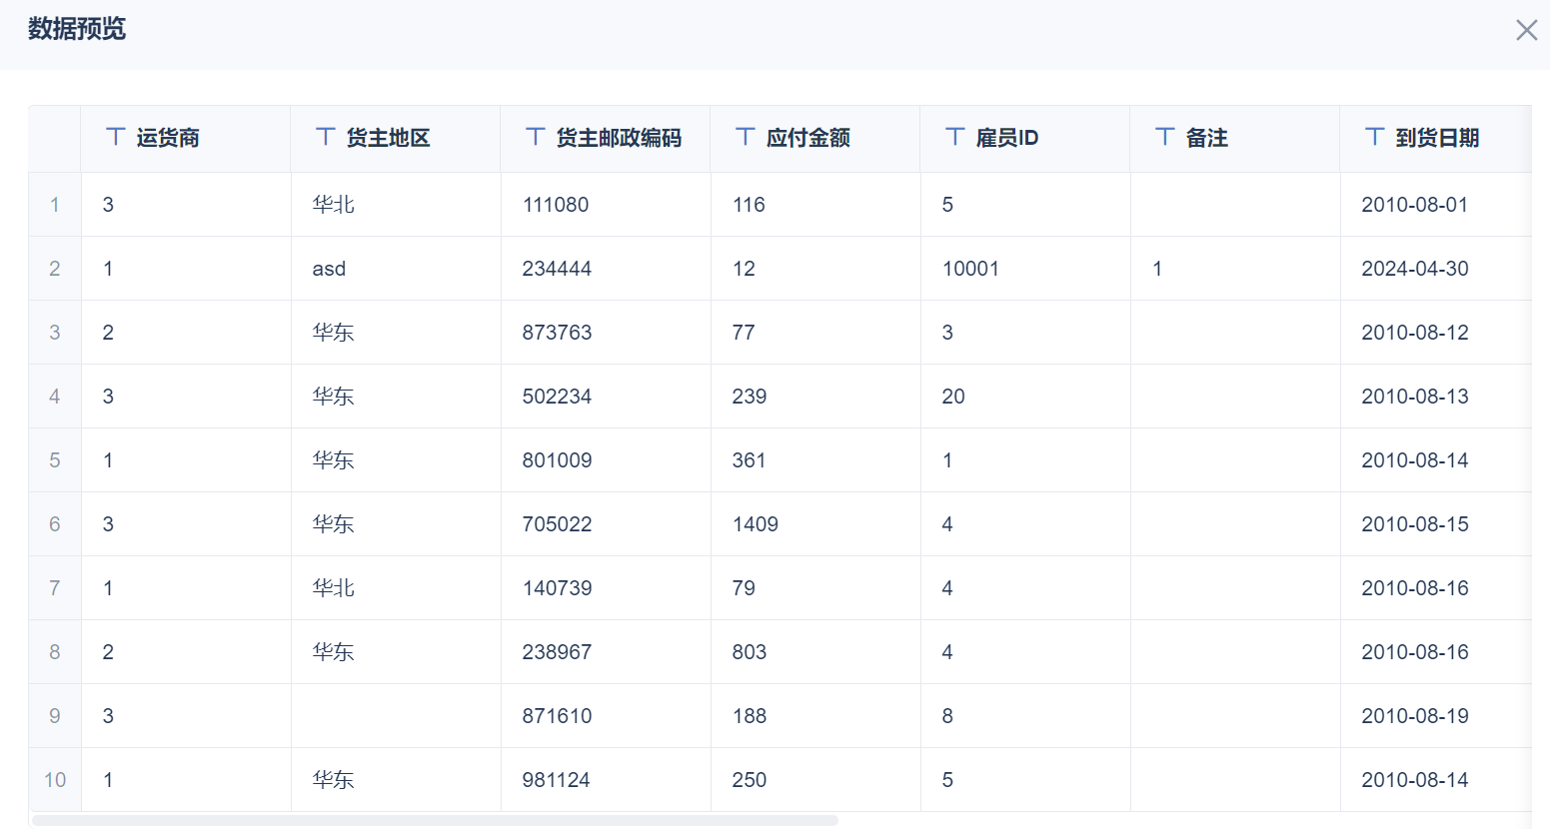Click the type icon next to 雇员ID
Image resolution: width=1550 pixels, height=835 pixels.
955,137
